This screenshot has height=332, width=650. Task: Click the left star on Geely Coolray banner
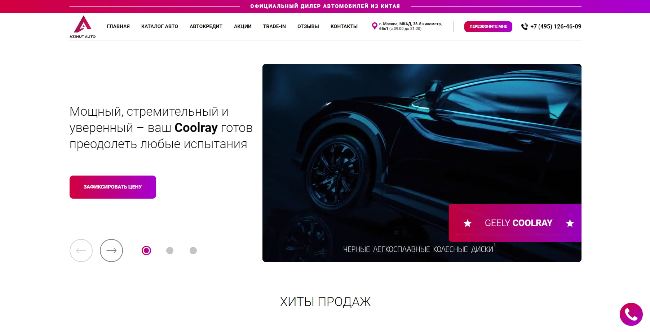click(468, 223)
